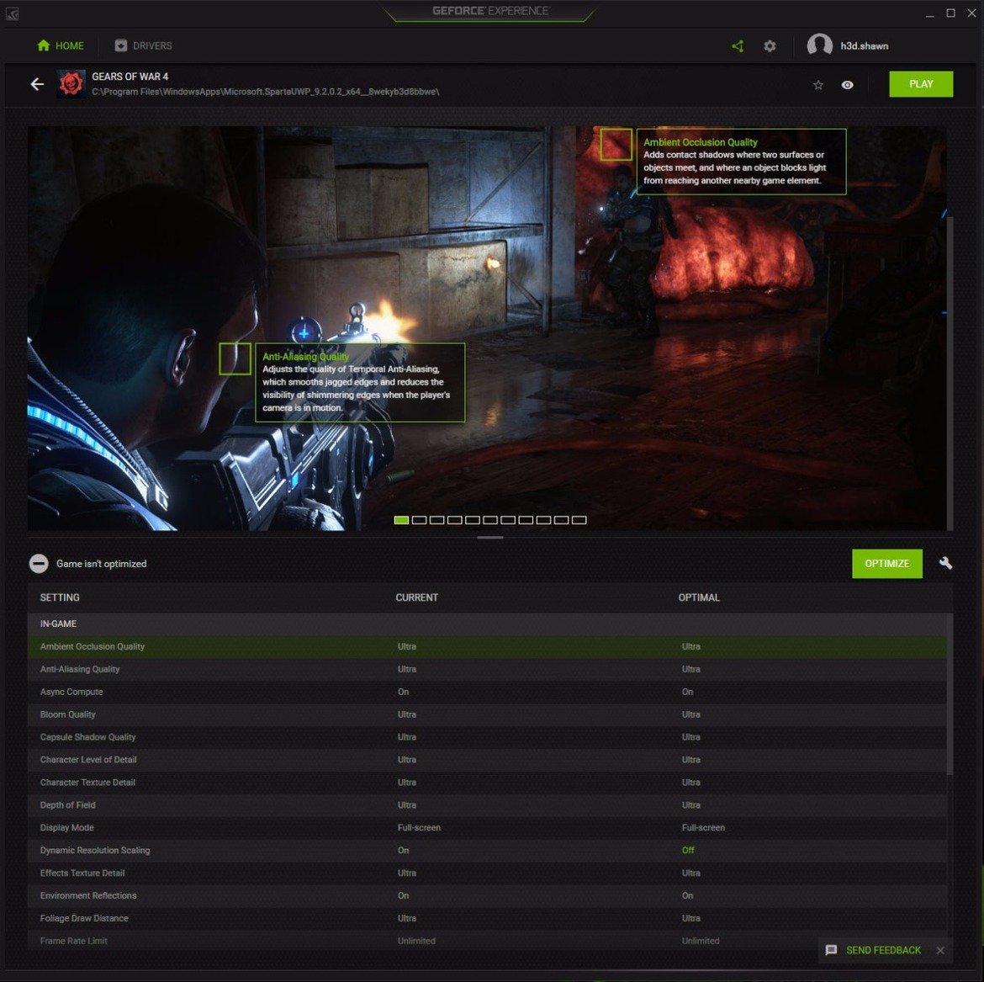Click the user avatar for h3d.shawn
This screenshot has height=982, width=984.
coord(819,45)
